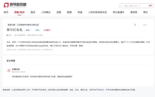The image size is (155, 97).
Task: Click the username 唉***
Action: [x=9, y=35]
